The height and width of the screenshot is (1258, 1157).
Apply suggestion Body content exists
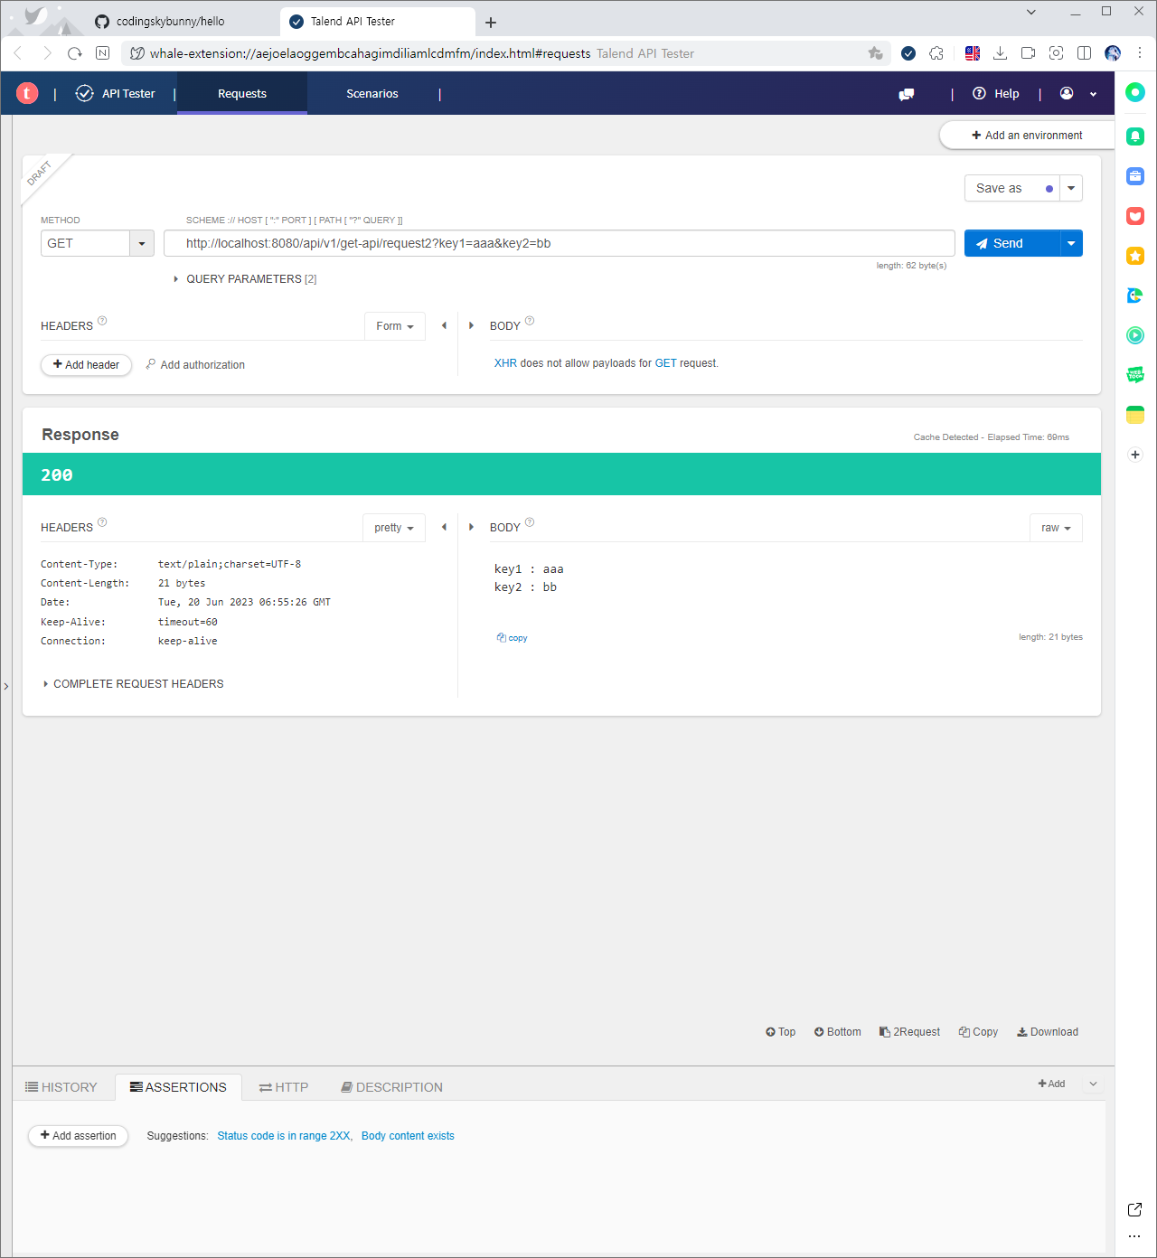(408, 1136)
